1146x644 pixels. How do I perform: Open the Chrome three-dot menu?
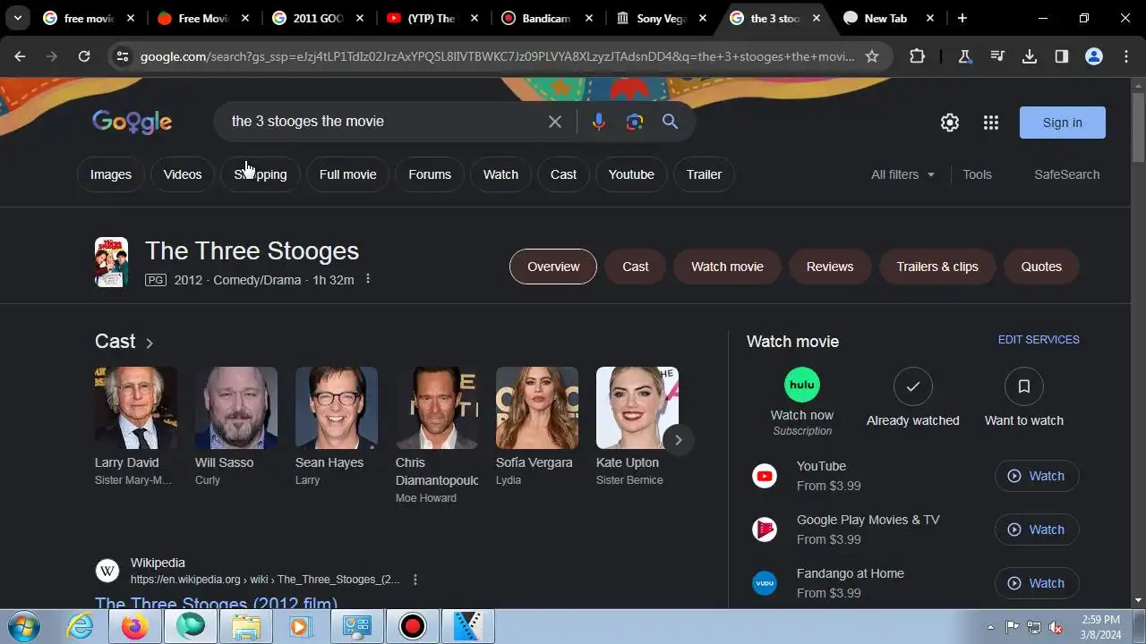tap(1126, 56)
